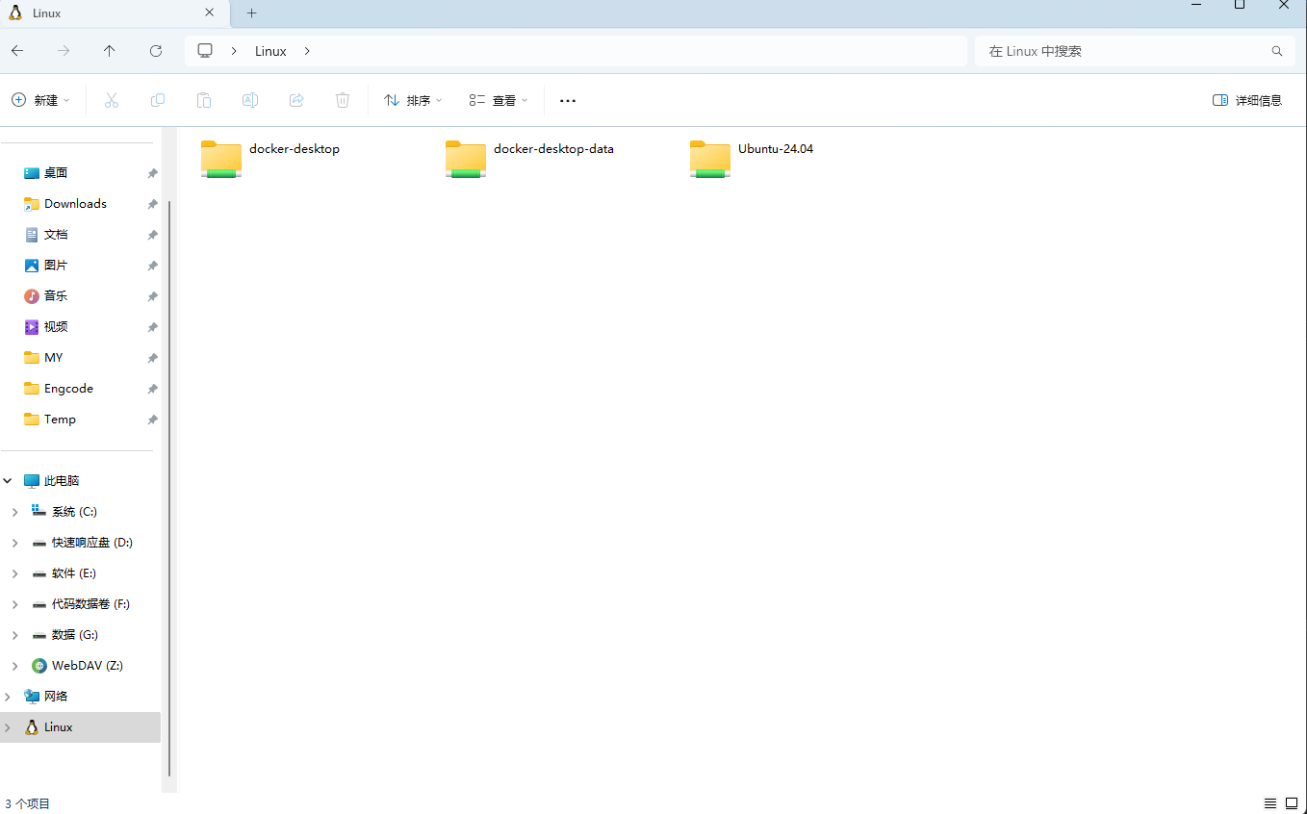Click the docker-desktop folder icon
Image resolution: width=1307 pixels, height=814 pixels.
click(x=221, y=159)
